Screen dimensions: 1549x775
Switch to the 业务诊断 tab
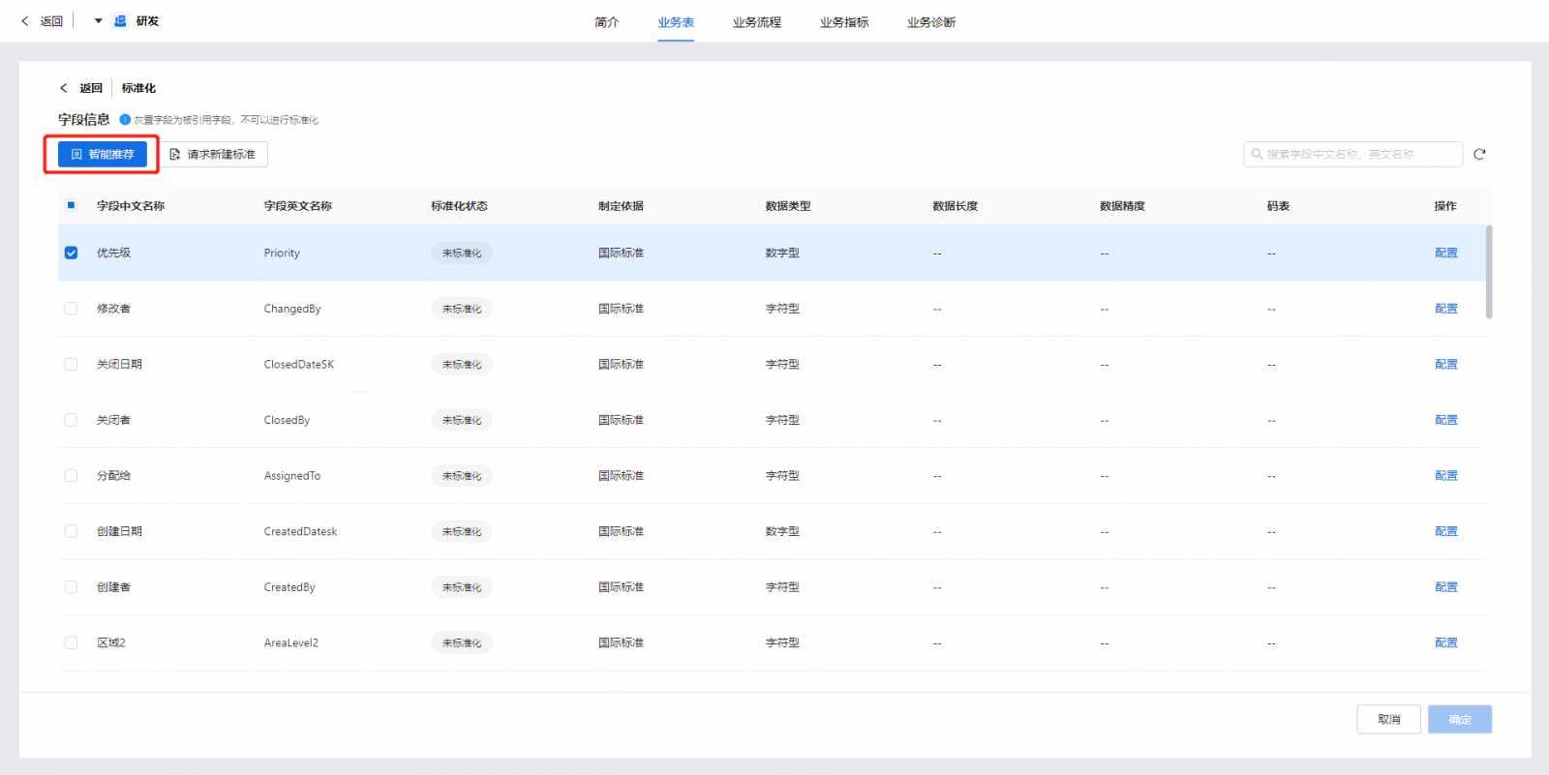pyautogui.click(x=931, y=22)
